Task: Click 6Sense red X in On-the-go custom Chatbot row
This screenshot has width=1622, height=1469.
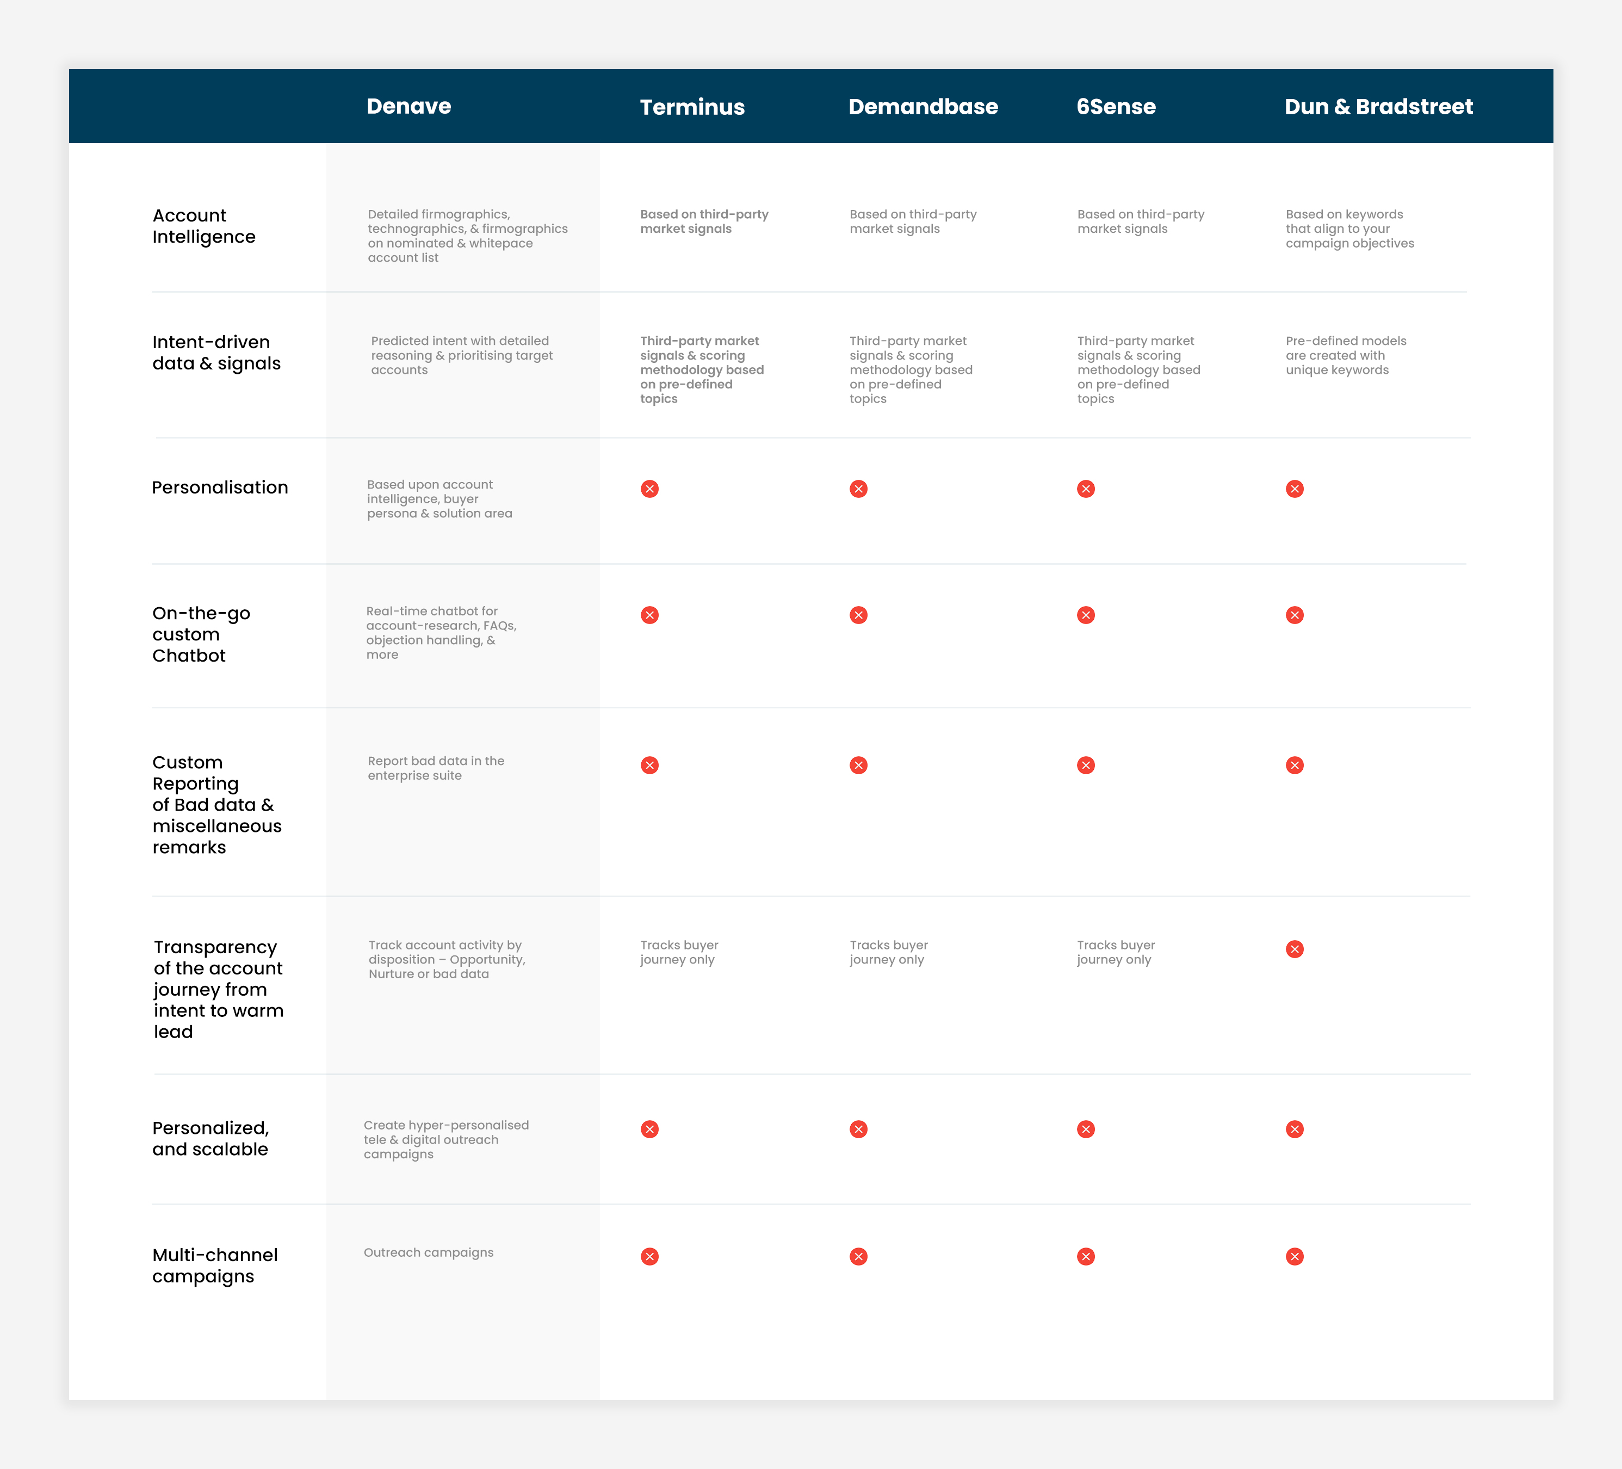Action: click(1086, 615)
